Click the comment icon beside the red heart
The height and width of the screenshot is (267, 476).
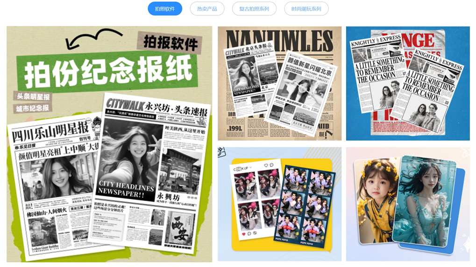coord(249,233)
